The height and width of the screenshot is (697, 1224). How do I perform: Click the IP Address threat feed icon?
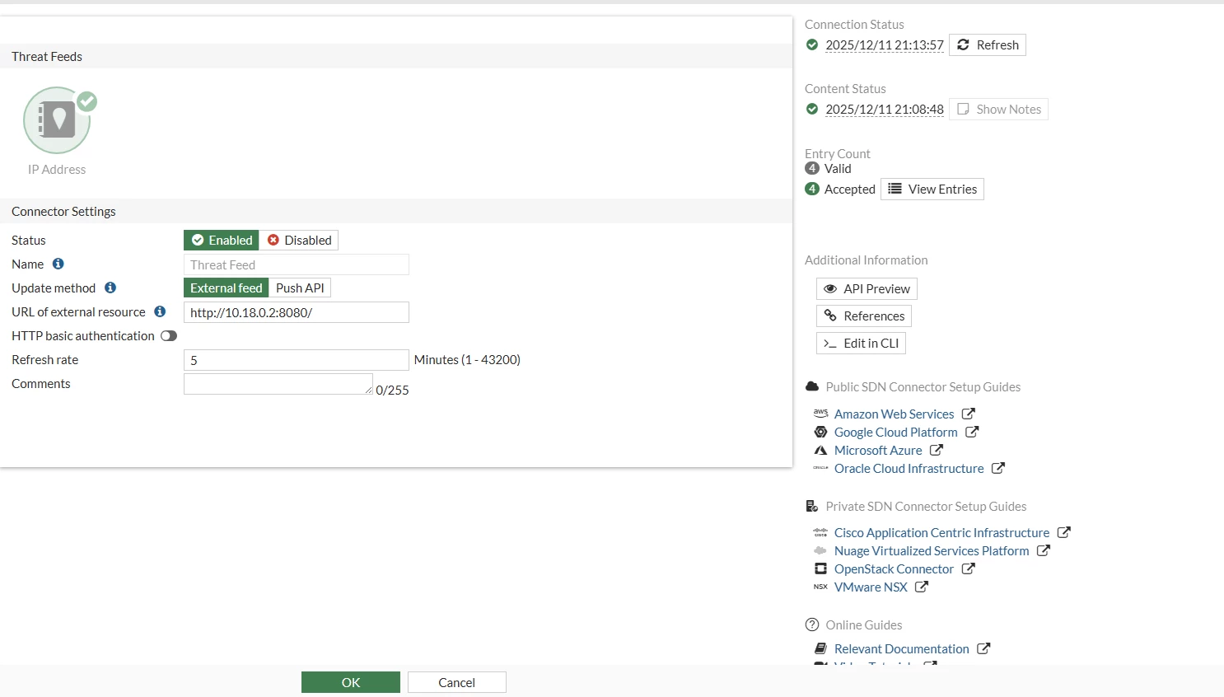(x=57, y=120)
